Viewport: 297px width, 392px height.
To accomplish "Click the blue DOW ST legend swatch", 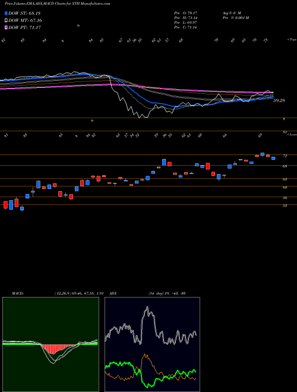I will pyautogui.click(x=6, y=13).
